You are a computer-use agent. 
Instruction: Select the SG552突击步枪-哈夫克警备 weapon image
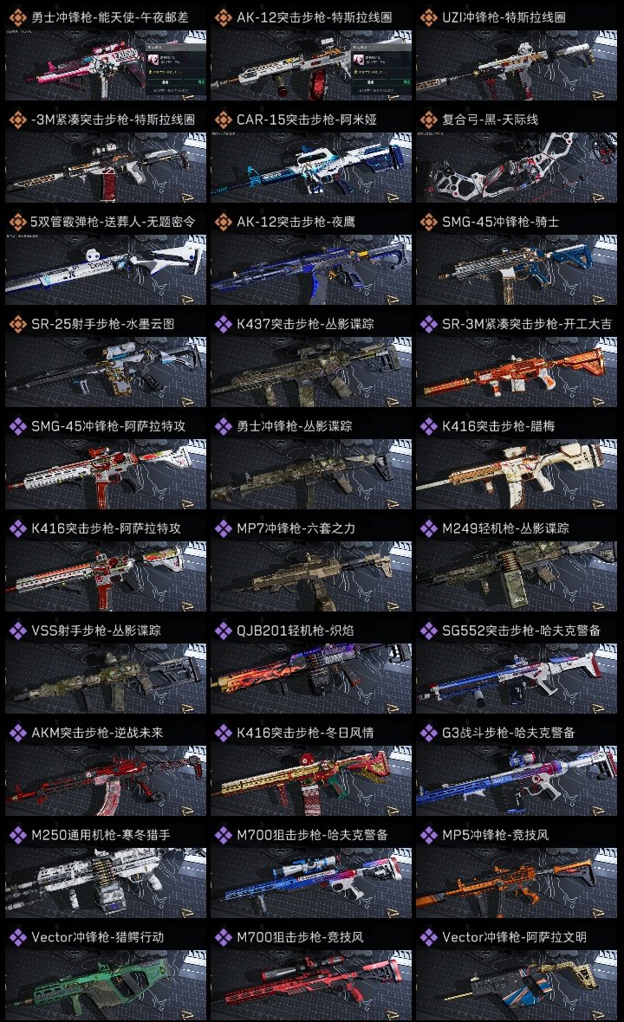tap(517, 678)
